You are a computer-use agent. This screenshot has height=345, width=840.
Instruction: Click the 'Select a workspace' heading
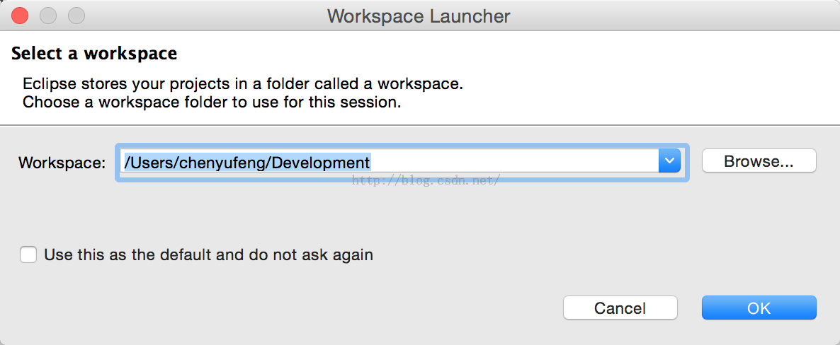(94, 54)
